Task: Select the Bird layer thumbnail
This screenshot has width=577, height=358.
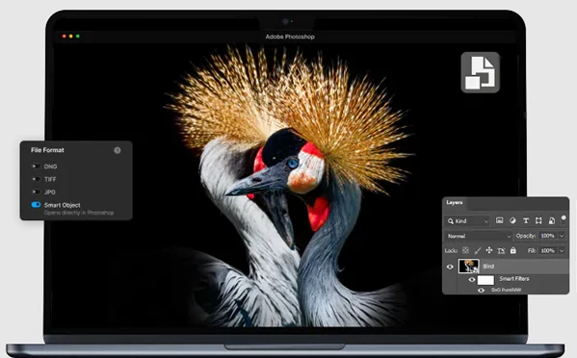Action: (468, 267)
